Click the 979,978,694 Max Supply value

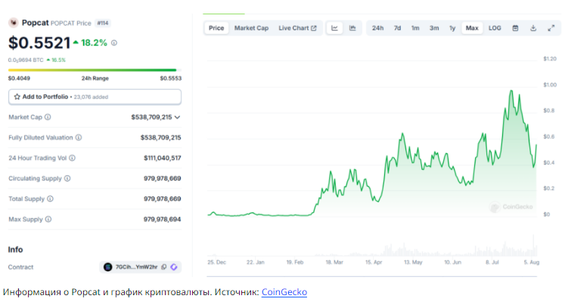163,219
